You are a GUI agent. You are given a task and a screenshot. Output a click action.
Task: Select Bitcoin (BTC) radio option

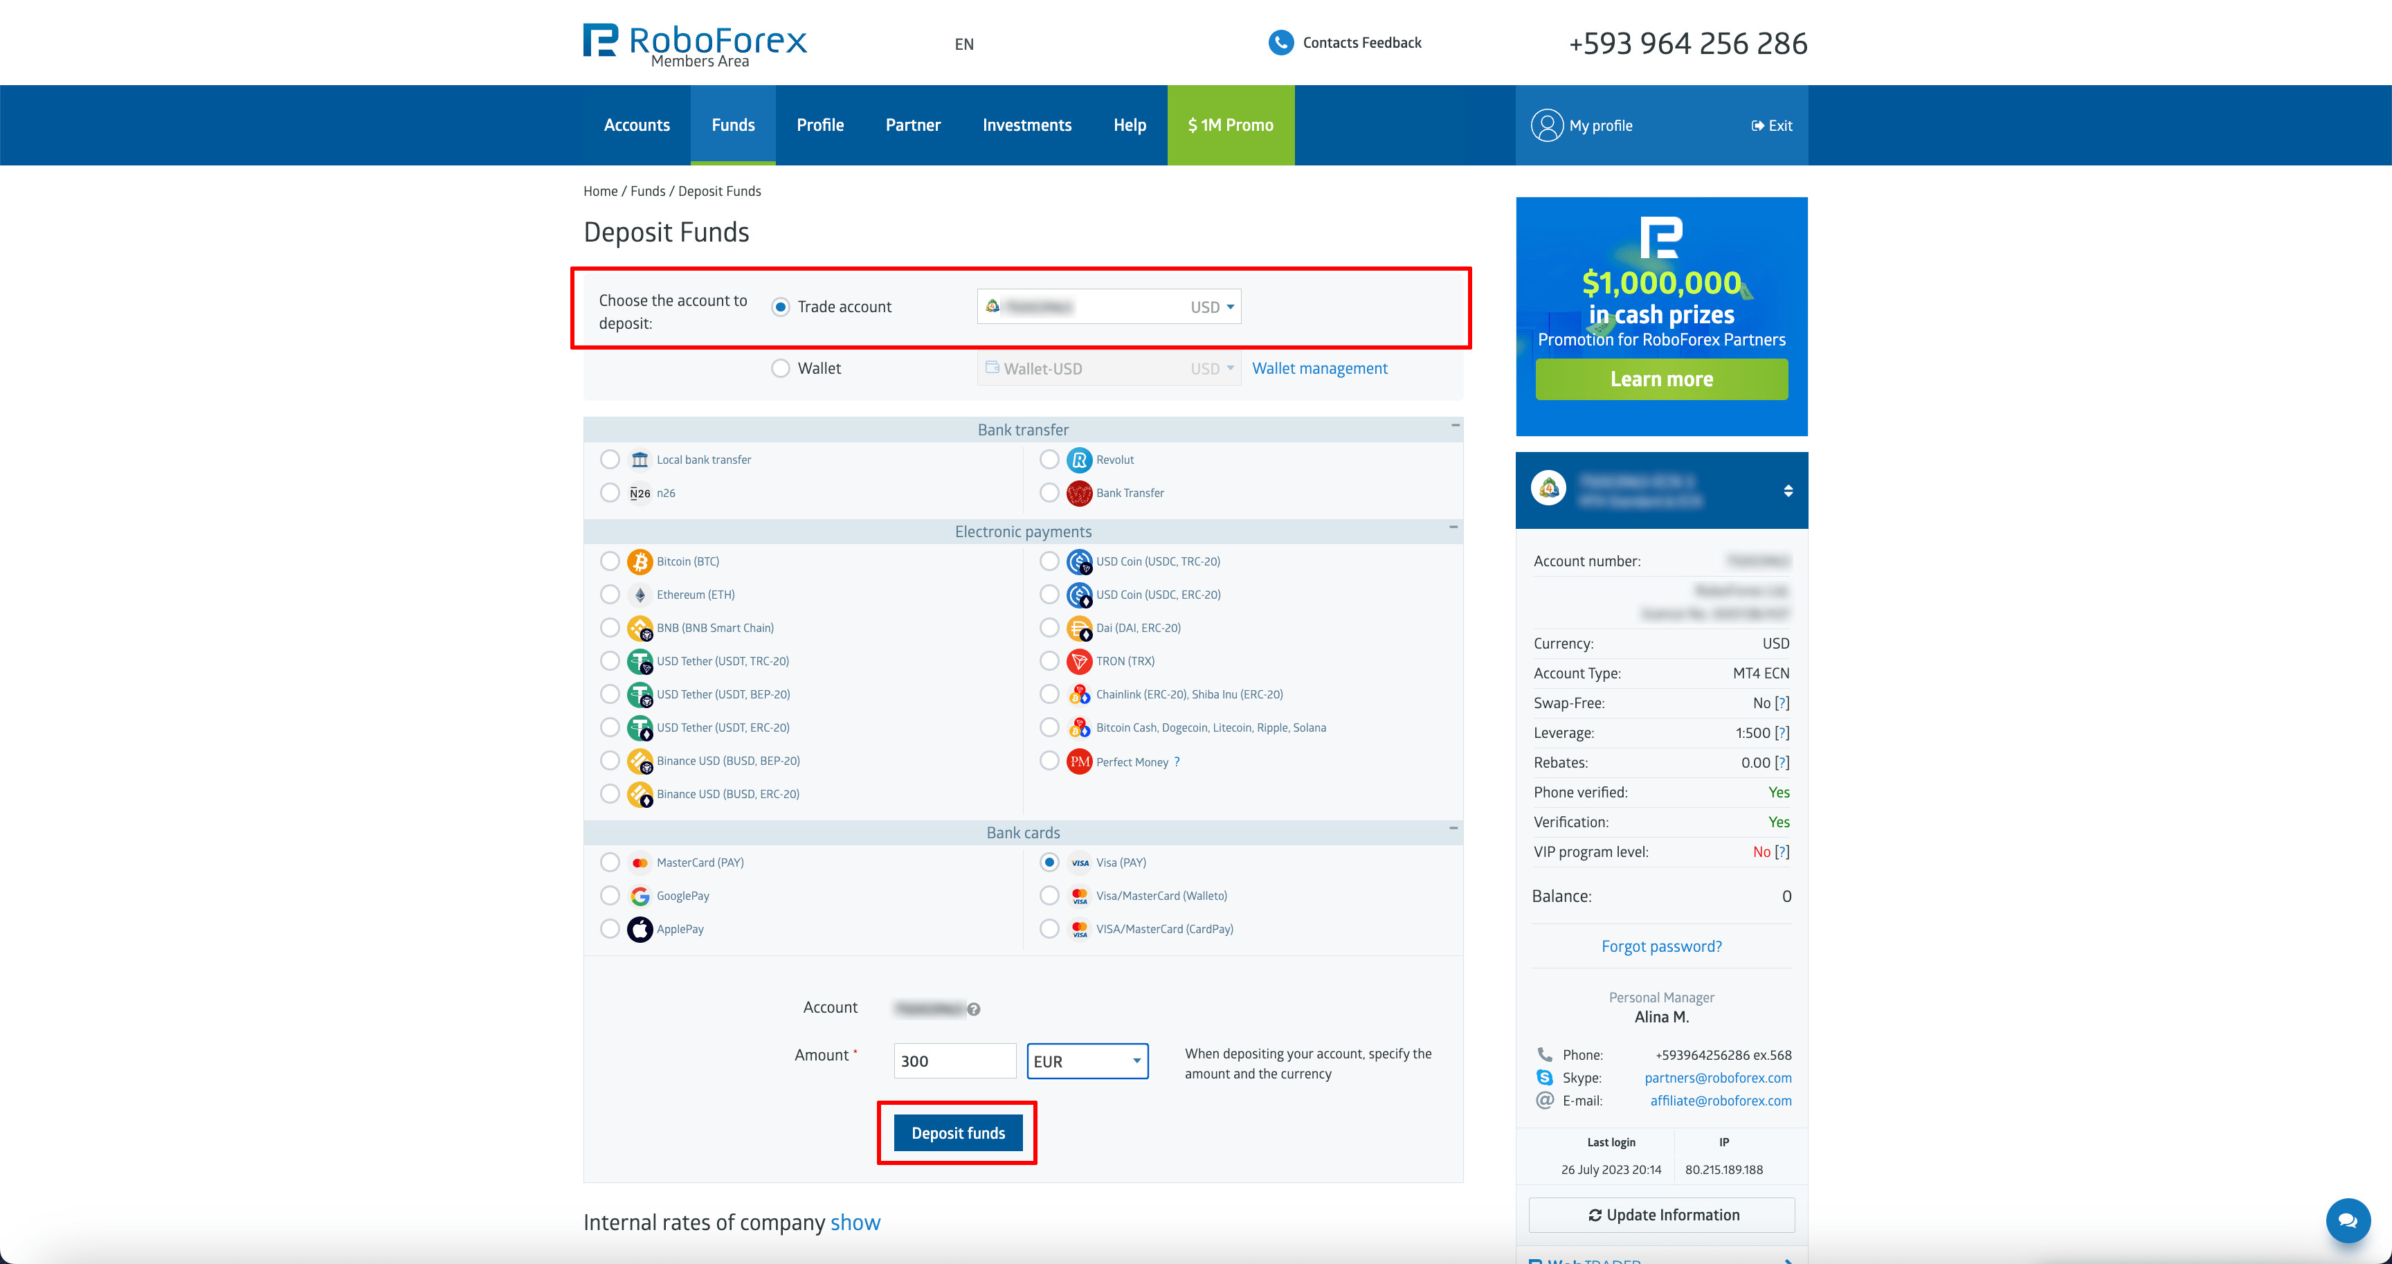pyautogui.click(x=610, y=562)
